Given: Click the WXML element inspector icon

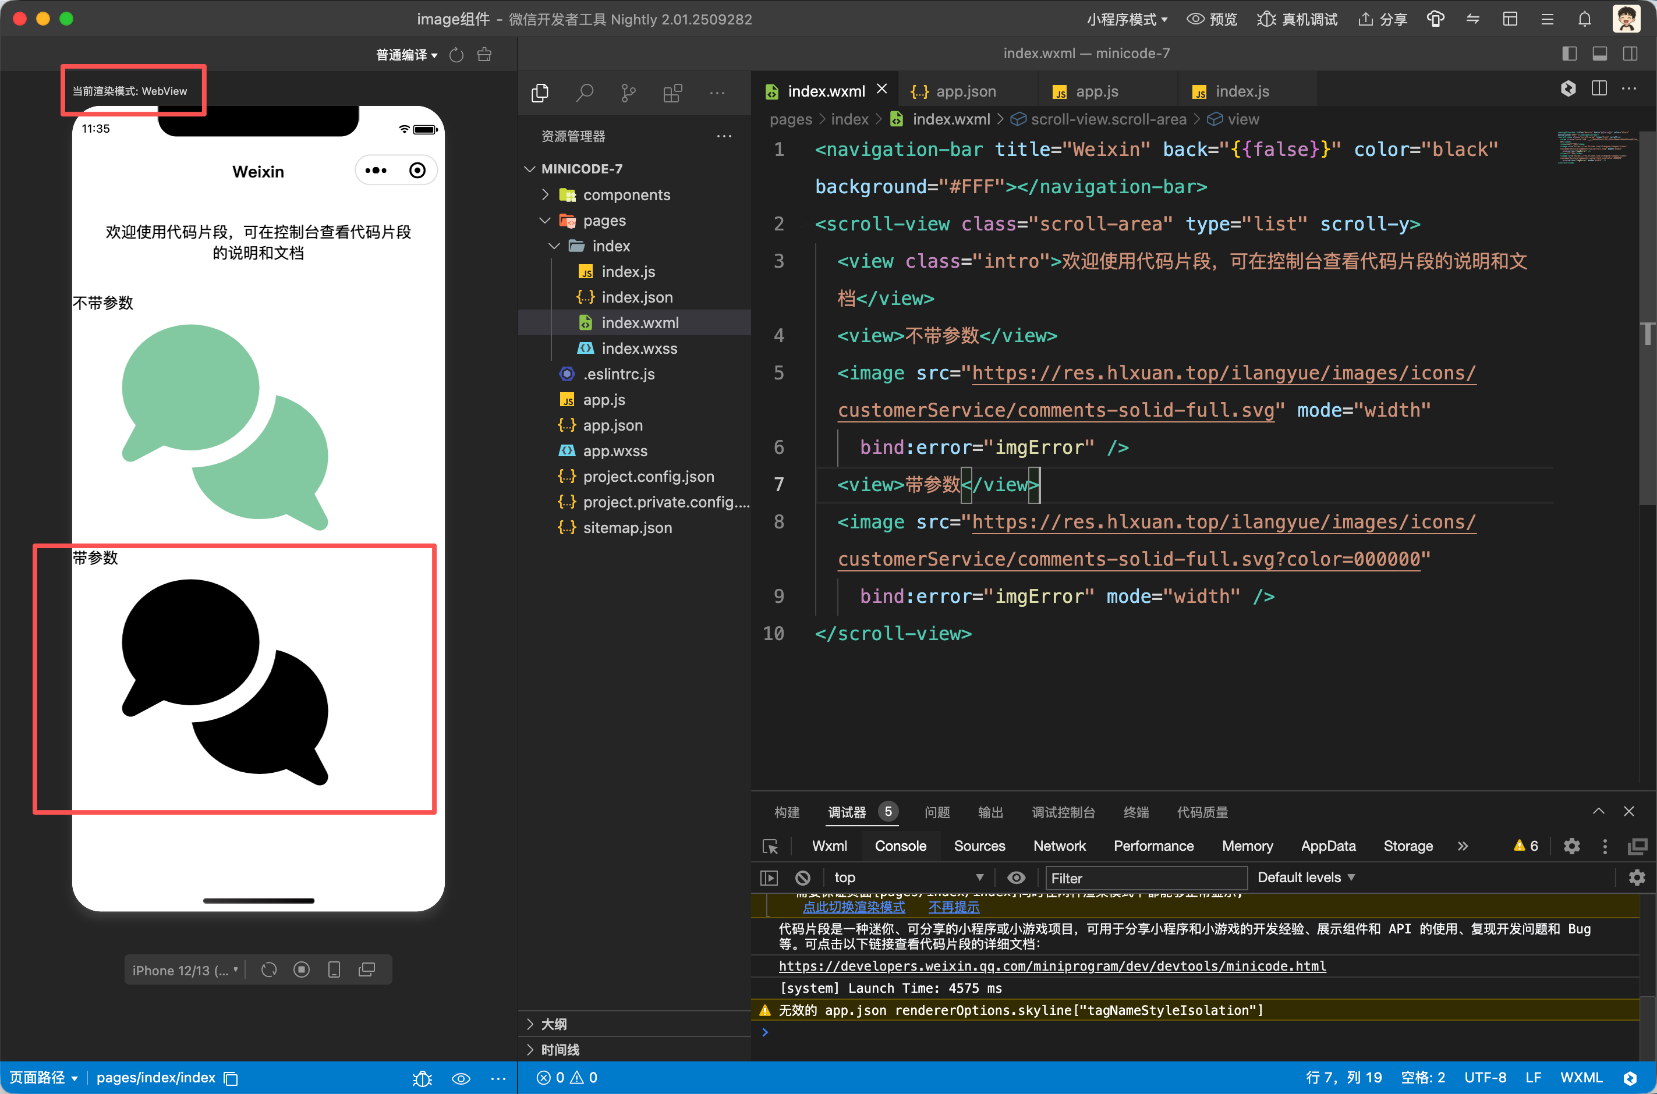Looking at the screenshot, I should coord(770,846).
